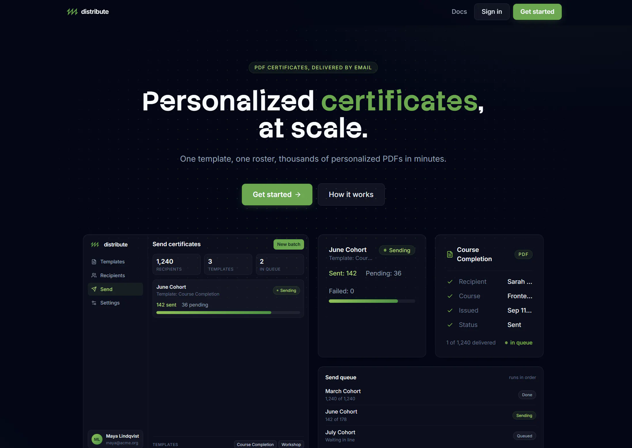Viewport: 632px width, 448px height.
Task: Click the New batch button
Action: [x=289, y=244]
